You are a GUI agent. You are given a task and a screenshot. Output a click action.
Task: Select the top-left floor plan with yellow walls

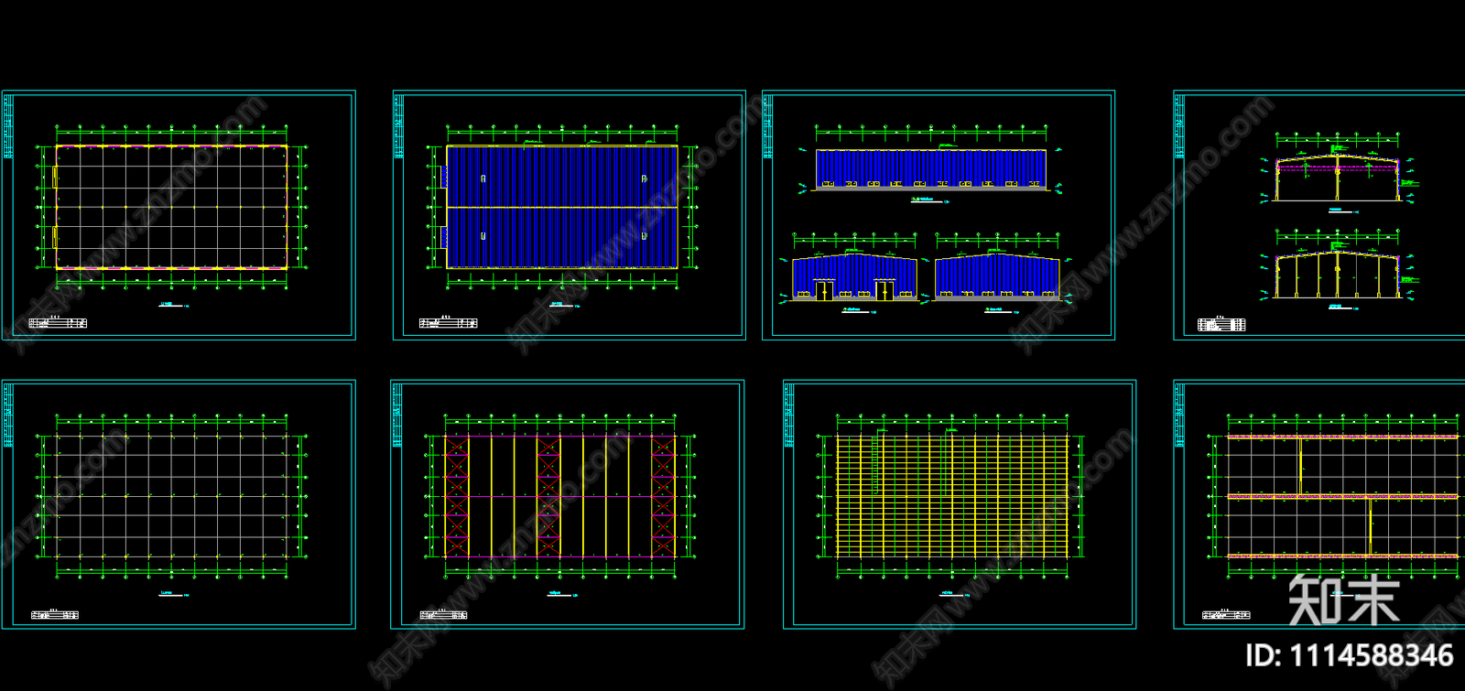pos(171,207)
